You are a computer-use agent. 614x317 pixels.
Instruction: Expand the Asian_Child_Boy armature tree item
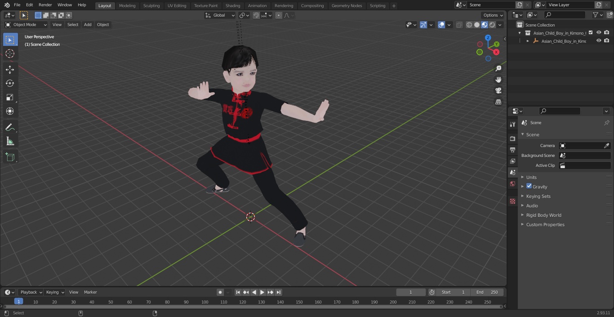pyautogui.click(x=528, y=41)
